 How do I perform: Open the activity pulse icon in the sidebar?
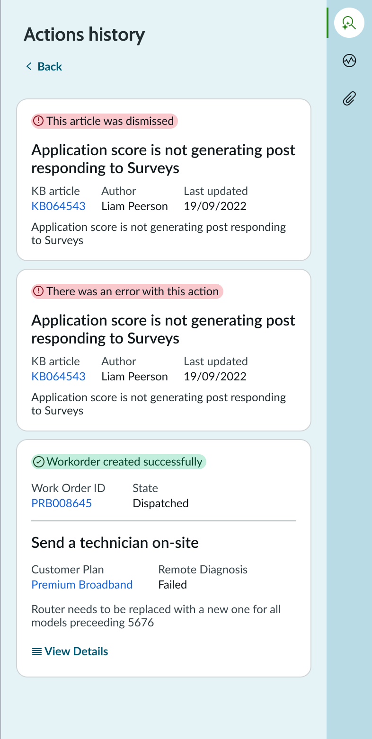(x=349, y=61)
